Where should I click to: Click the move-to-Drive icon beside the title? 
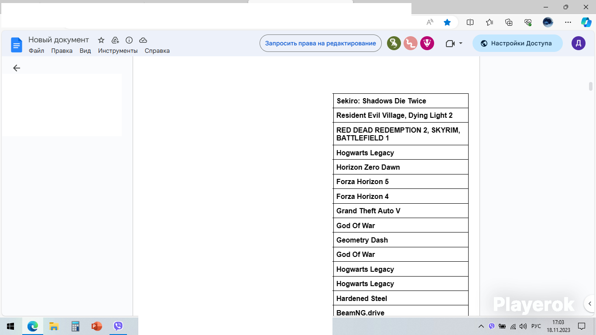[x=115, y=40]
